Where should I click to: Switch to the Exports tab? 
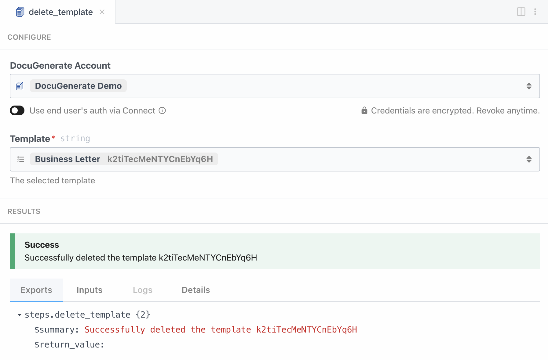pyautogui.click(x=36, y=290)
